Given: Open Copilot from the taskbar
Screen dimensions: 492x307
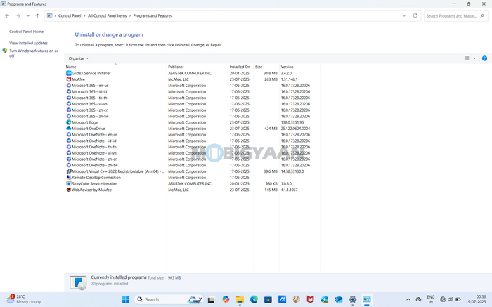Looking at the screenshot, I should tap(226, 299).
